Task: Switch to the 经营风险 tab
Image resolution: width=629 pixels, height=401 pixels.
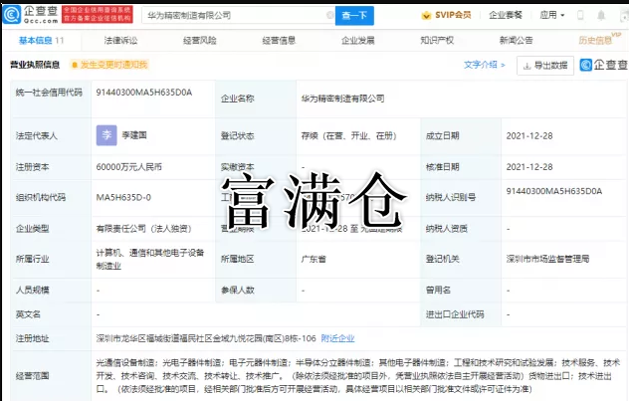Action: pos(200,40)
